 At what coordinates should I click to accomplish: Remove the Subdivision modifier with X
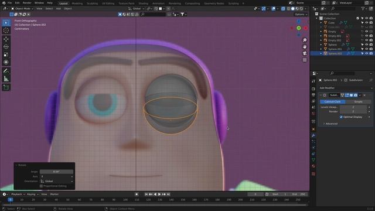pos(364,95)
